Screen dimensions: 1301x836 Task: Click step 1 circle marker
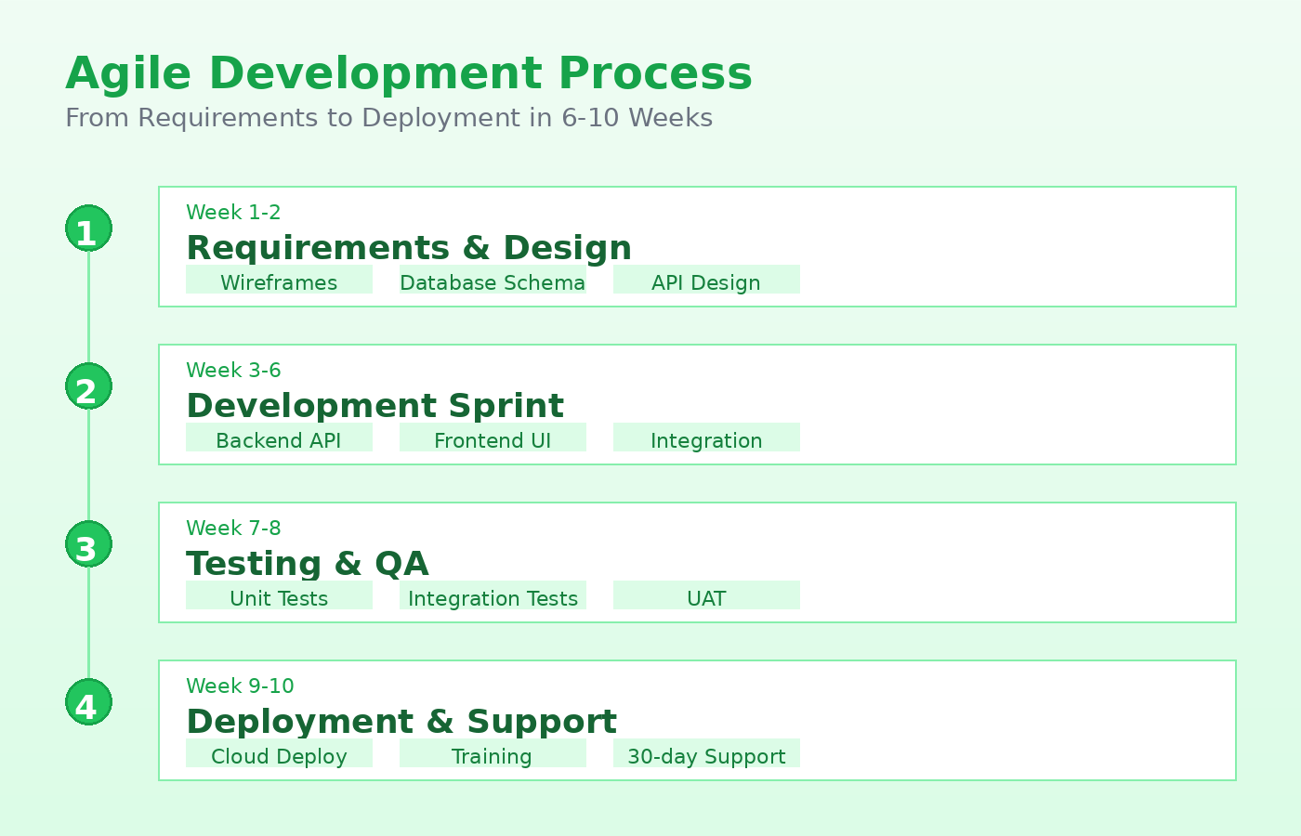click(88, 229)
